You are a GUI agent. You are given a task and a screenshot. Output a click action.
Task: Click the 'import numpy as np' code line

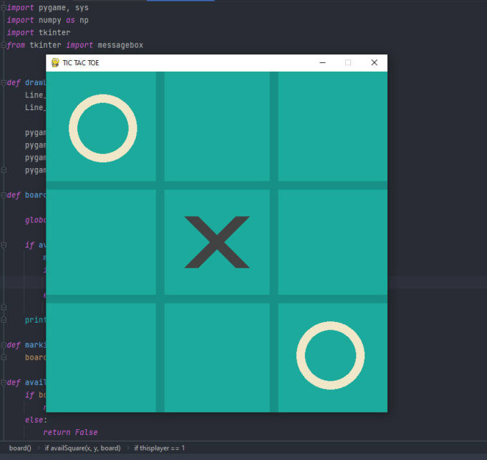click(x=47, y=20)
